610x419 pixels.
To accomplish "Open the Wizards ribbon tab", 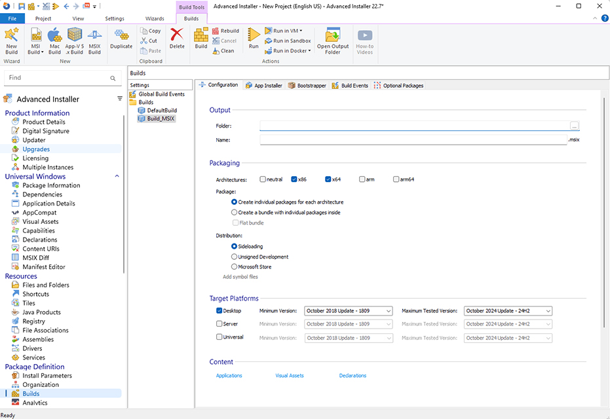I will click(x=155, y=19).
